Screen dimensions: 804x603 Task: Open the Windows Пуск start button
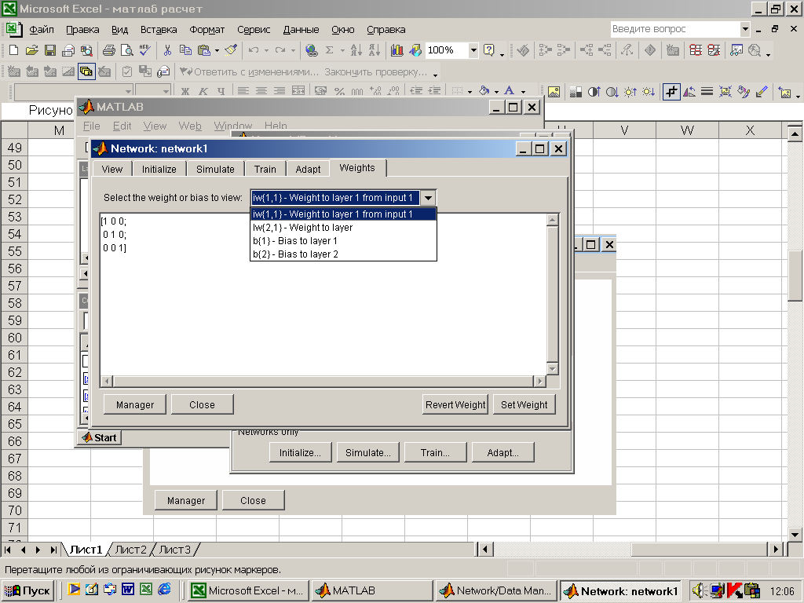pos(27,590)
